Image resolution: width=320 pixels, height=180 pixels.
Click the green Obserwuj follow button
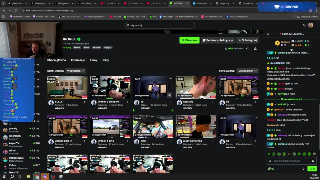(189, 40)
